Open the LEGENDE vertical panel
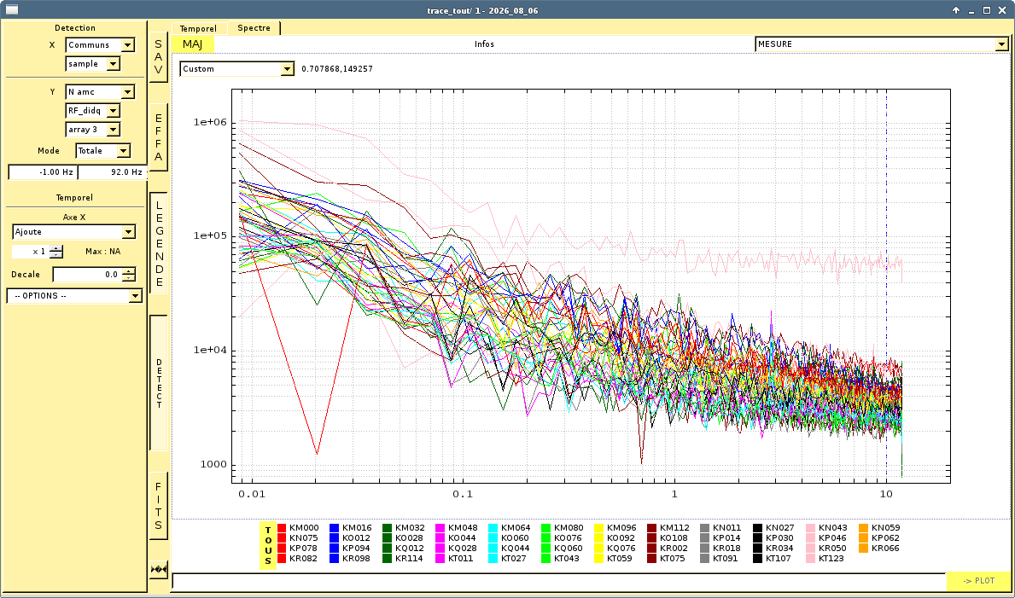The image size is (1015, 598). (x=159, y=243)
